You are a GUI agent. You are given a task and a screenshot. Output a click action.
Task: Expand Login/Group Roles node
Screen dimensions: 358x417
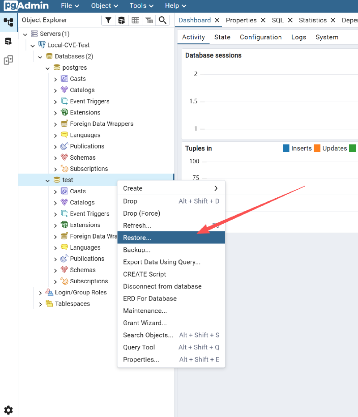click(40, 293)
